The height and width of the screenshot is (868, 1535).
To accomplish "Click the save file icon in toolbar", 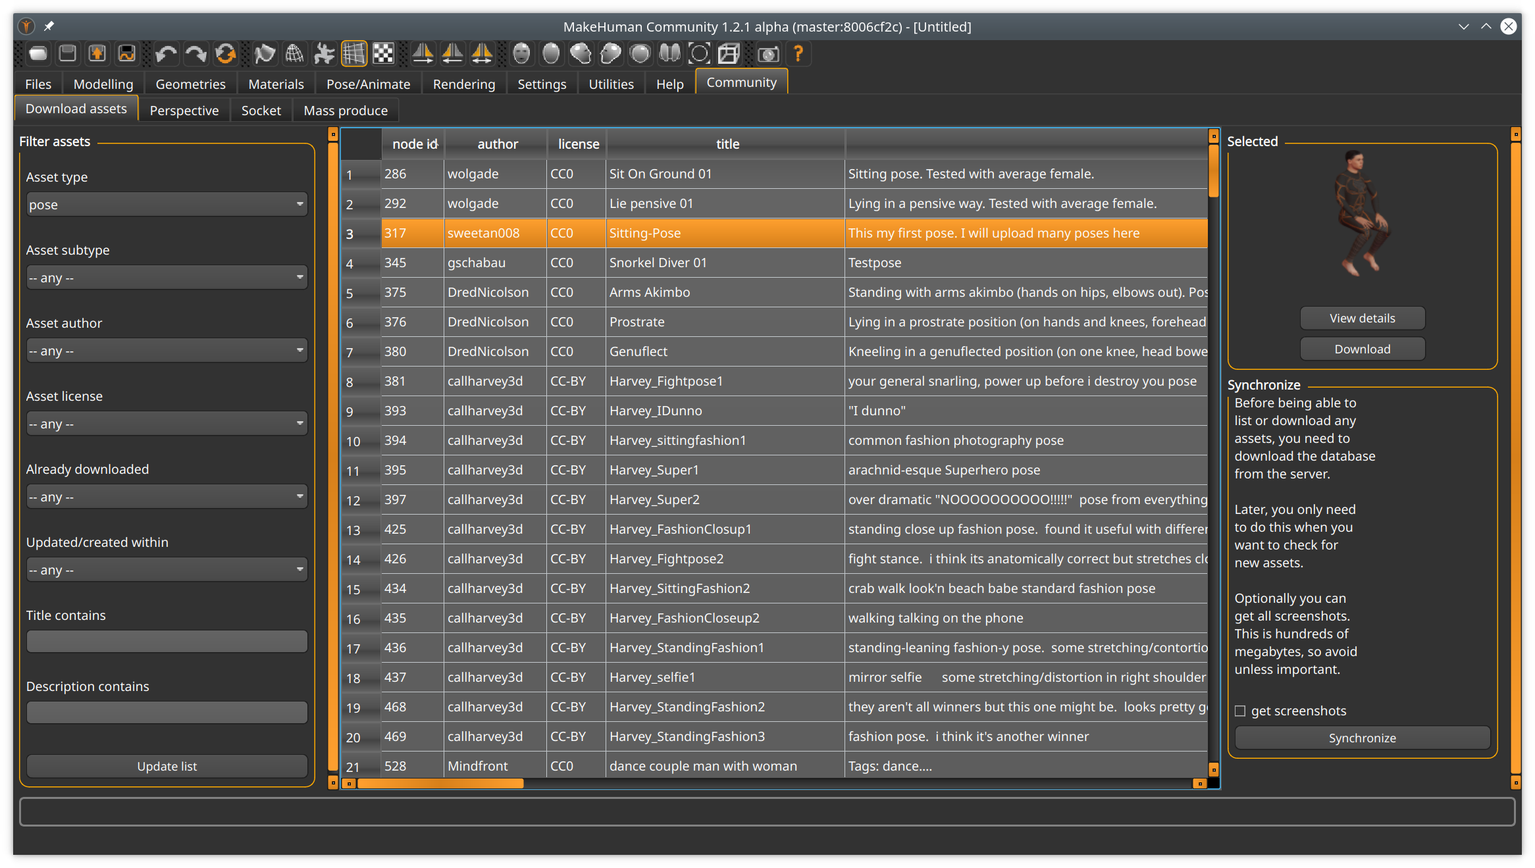I will click(68, 54).
